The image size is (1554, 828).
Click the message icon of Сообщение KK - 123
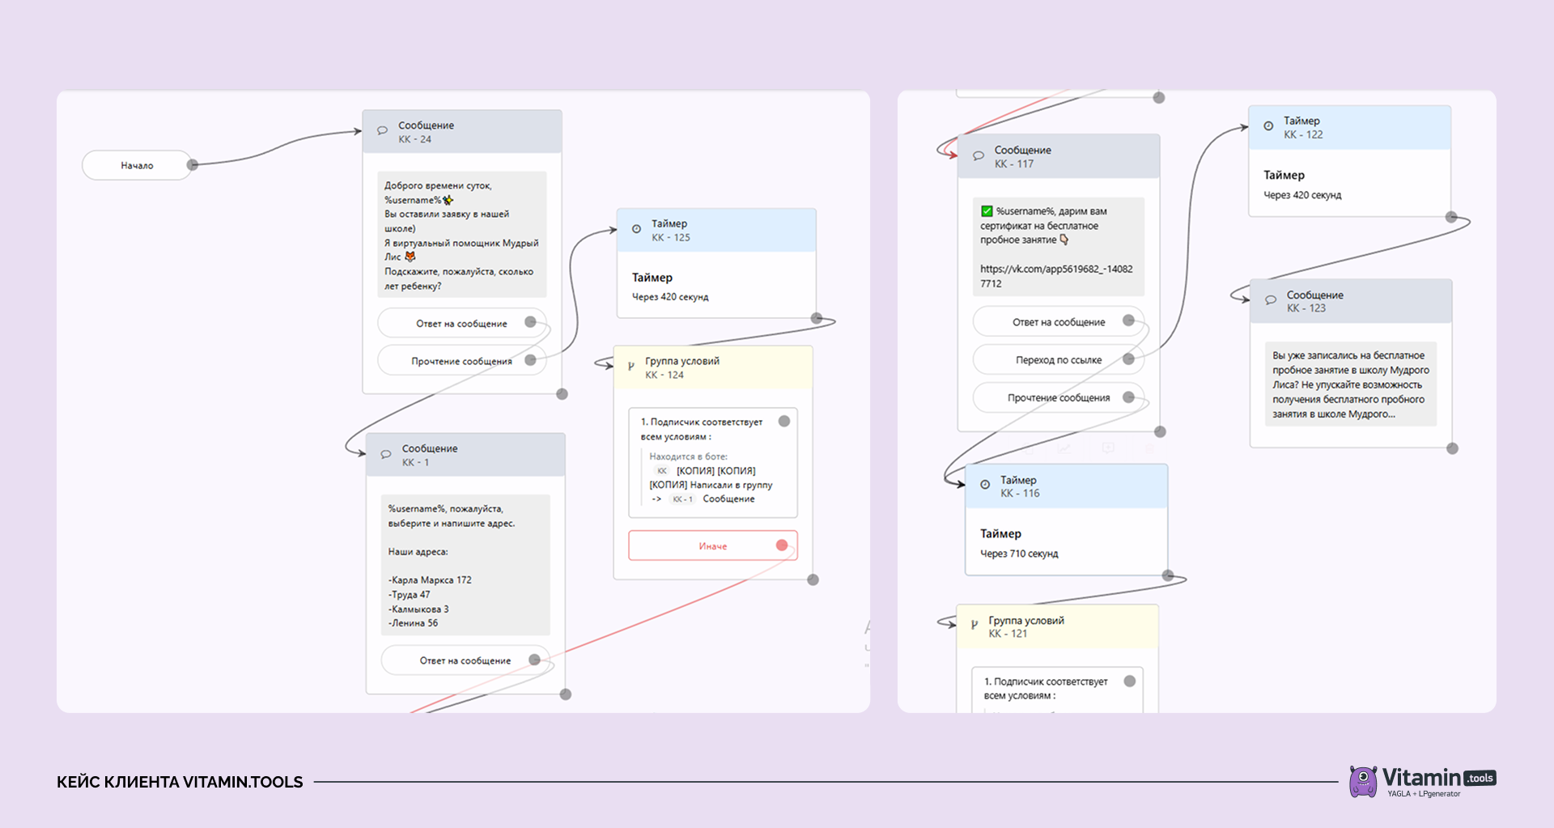1271,300
